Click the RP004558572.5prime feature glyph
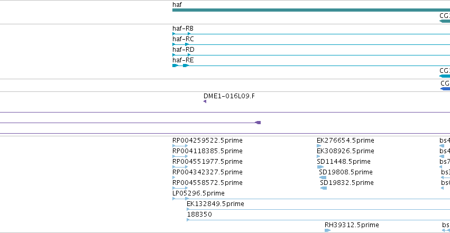Screen dimensions: 450x233 (180, 188)
